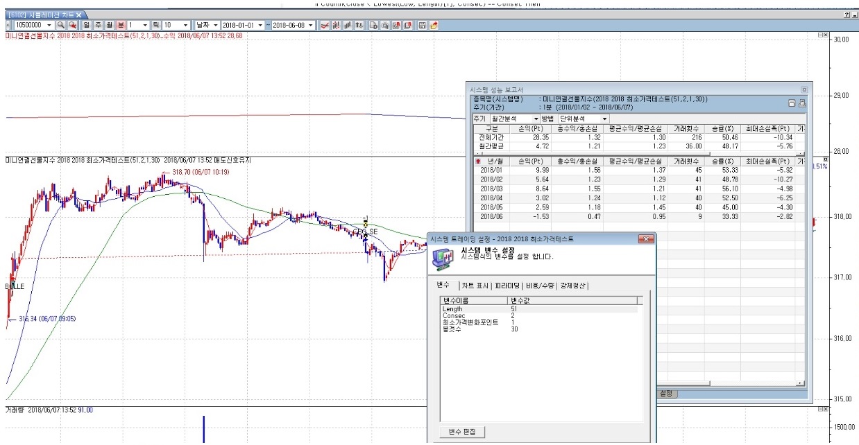Click the open folder icon at toolbar end
Screen dimensions: 859x445
click(434, 25)
